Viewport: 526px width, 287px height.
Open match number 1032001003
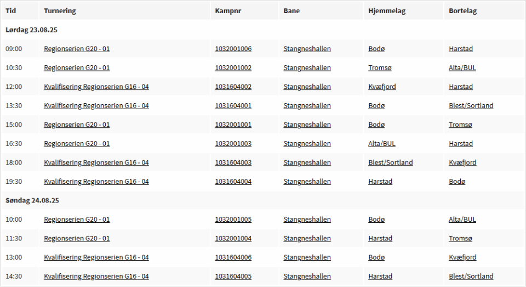pos(233,144)
